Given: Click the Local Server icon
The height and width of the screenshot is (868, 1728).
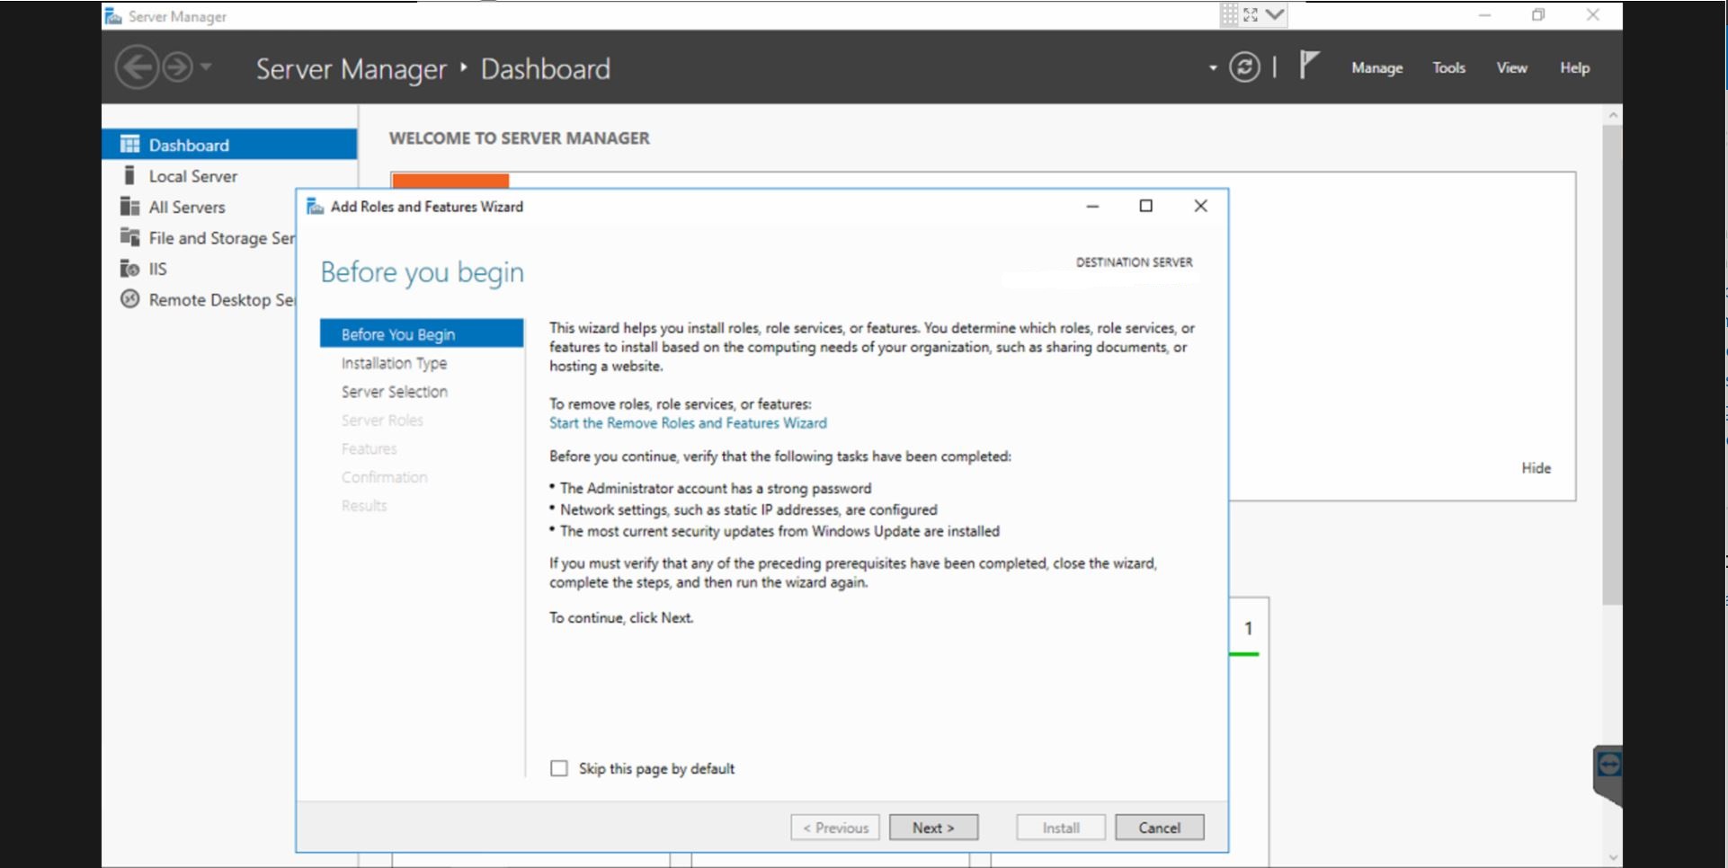Looking at the screenshot, I should tap(129, 175).
